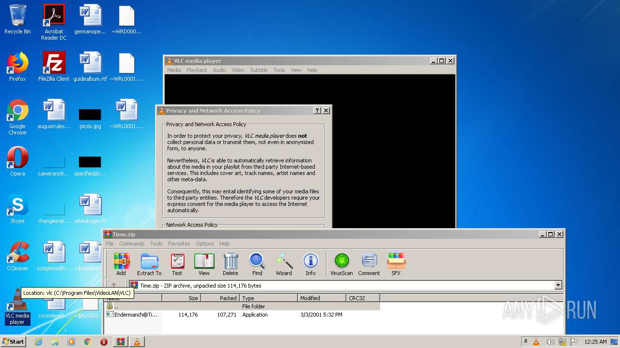620x348 pixels.
Task: Open Windows Media Player from taskbar
Action: pos(71,342)
